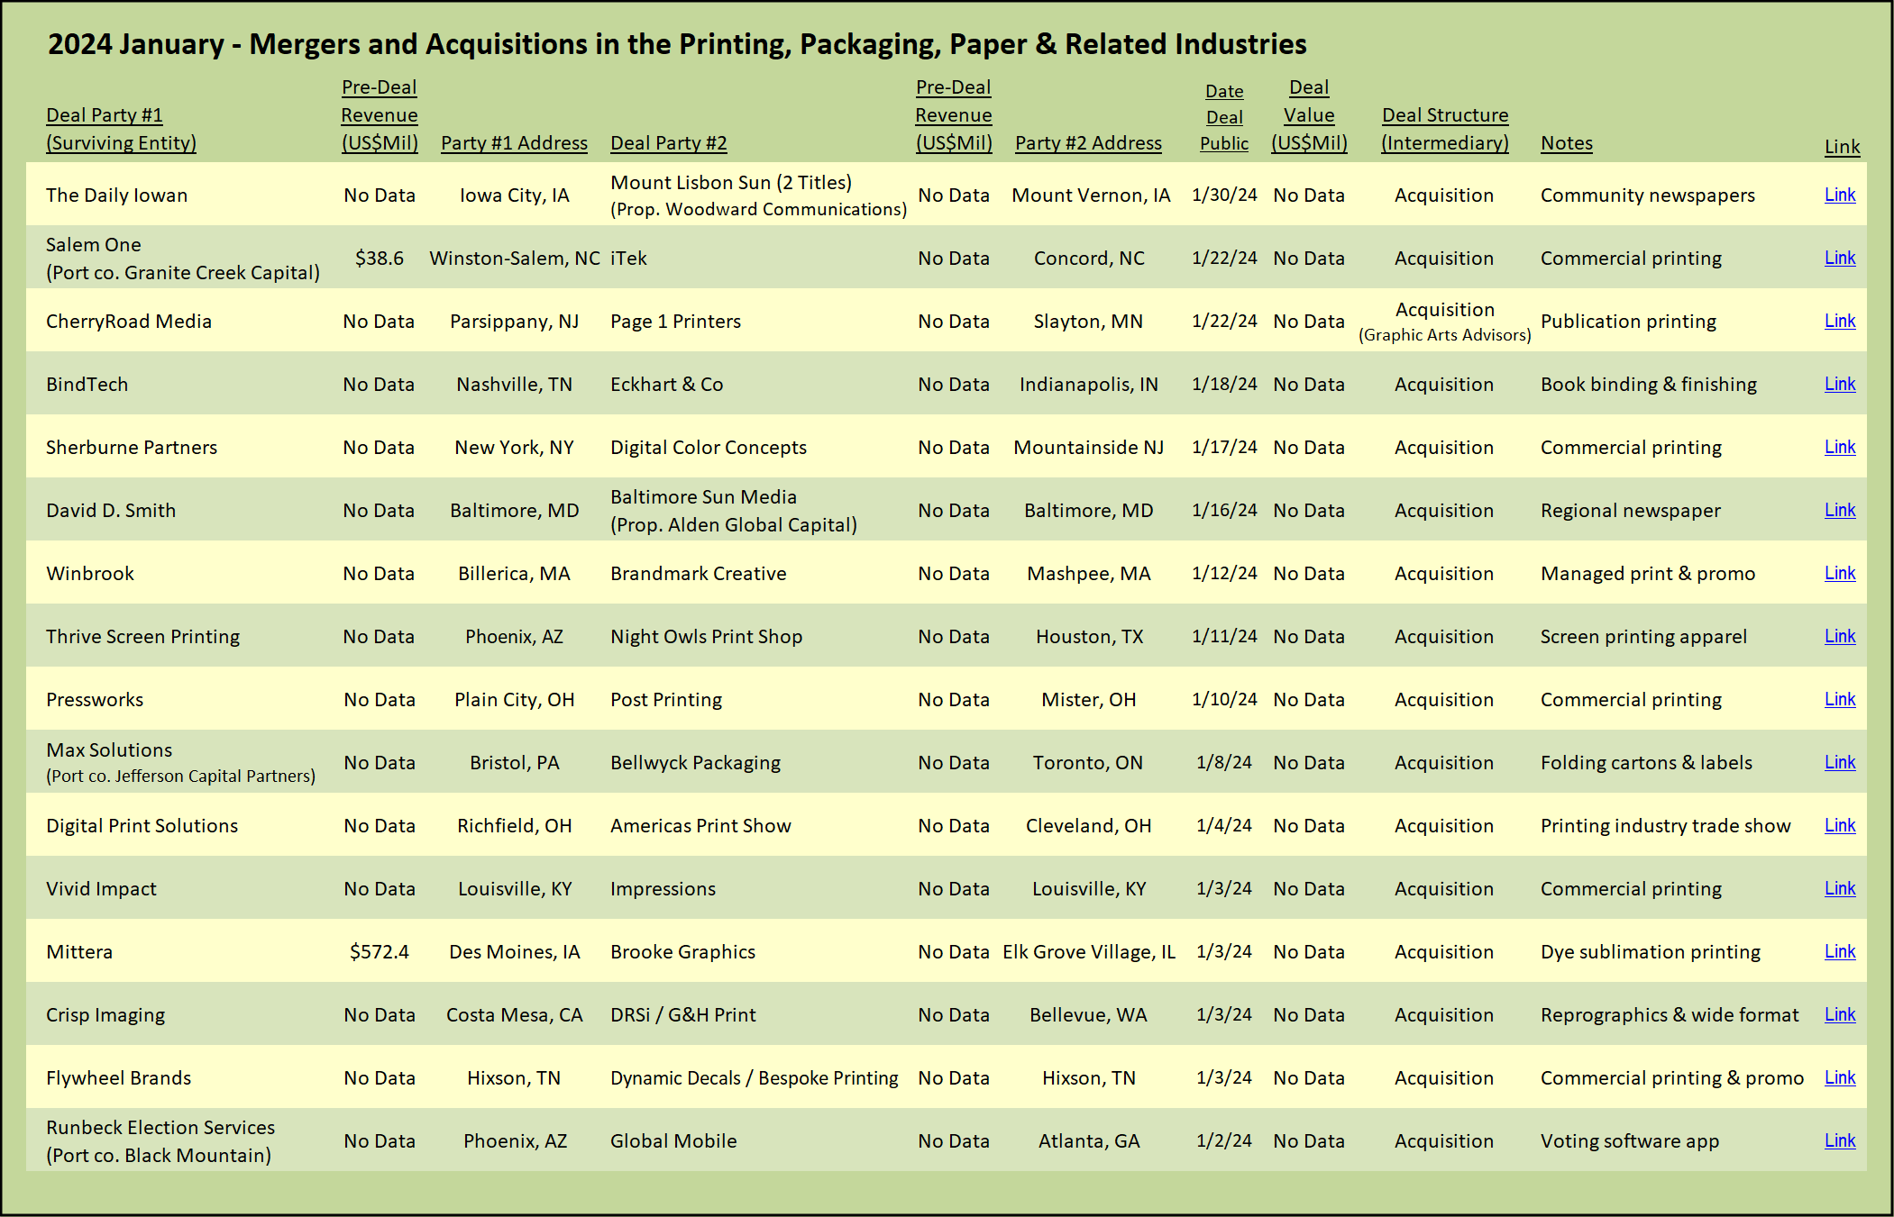Click the 'Reprographics & wide format' note
Viewport: 1894px width, 1217px height.
coord(1670,1015)
